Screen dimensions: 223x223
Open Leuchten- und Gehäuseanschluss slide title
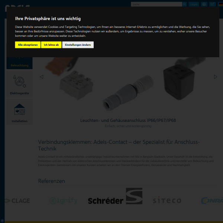[x=128, y=120]
